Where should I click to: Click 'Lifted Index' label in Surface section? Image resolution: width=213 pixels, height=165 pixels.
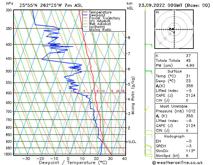[x=167, y=91]
